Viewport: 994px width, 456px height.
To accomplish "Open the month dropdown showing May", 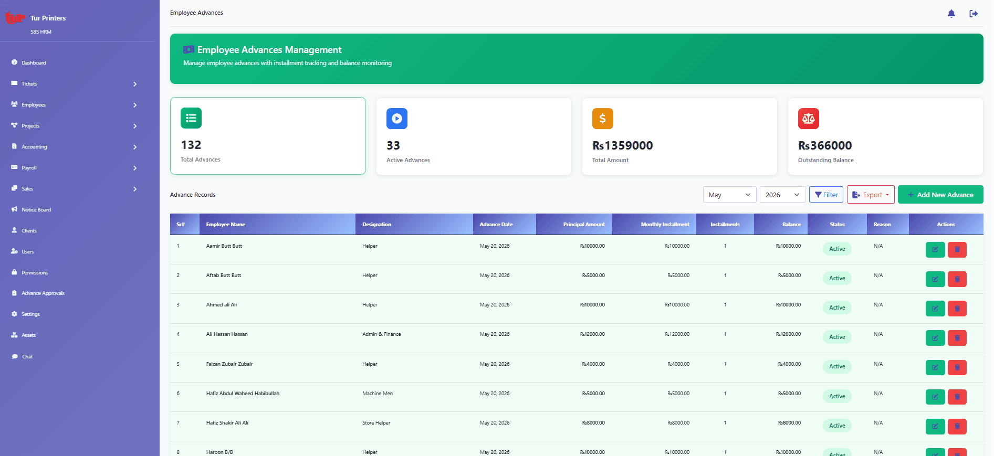I will pos(729,195).
